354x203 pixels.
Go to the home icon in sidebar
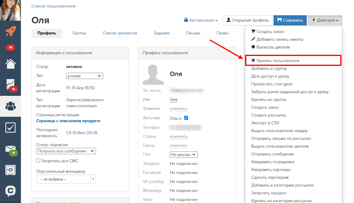10,64
